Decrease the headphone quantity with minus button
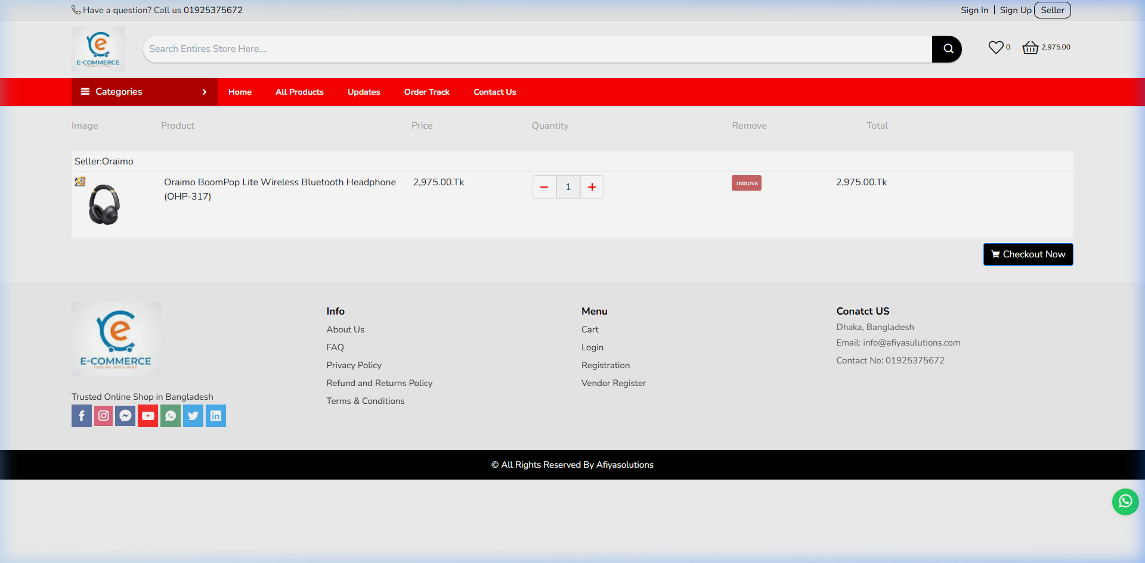The image size is (1145, 563). click(544, 186)
